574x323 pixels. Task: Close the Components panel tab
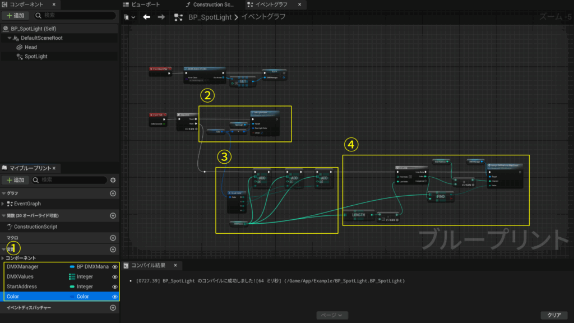(x=54, y=4)
